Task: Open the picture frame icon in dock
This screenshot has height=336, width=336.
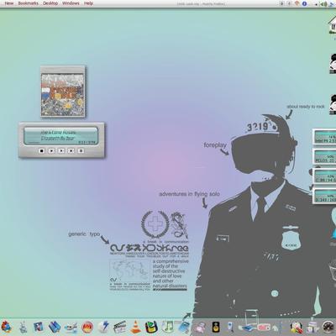Action: pyautogui.click(x=39, y=327)
